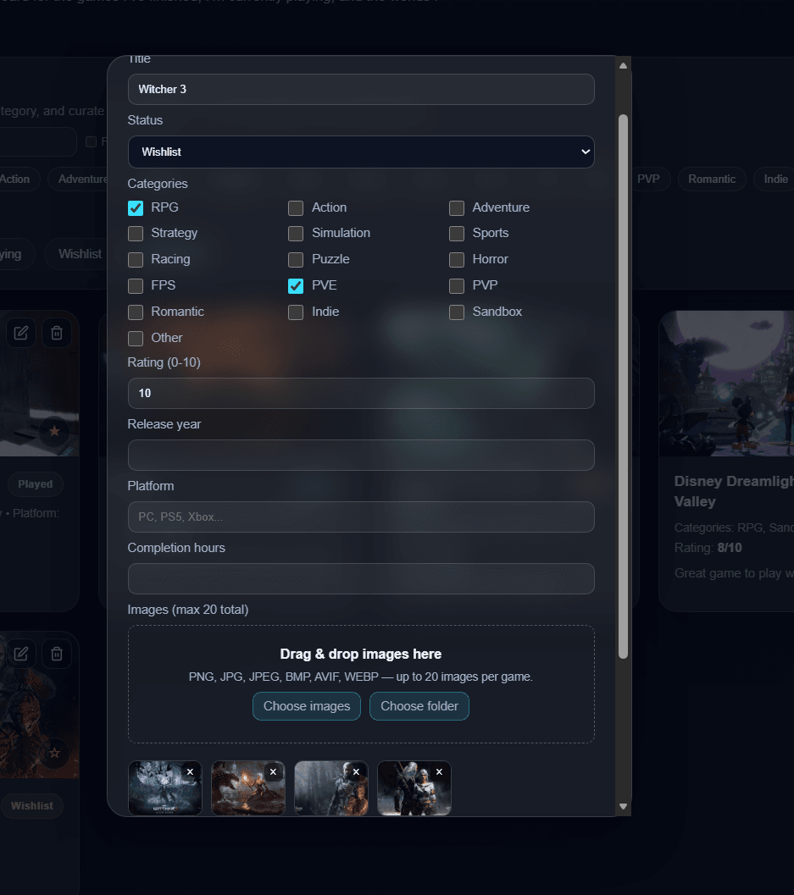The width and height of the screenshot is (794, 895).
Task: Toggle the Romantic category checkbox
Action: pyautogui.click(x=136, y=312)
